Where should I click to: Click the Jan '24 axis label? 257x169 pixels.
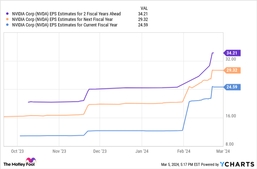point(142,151)
